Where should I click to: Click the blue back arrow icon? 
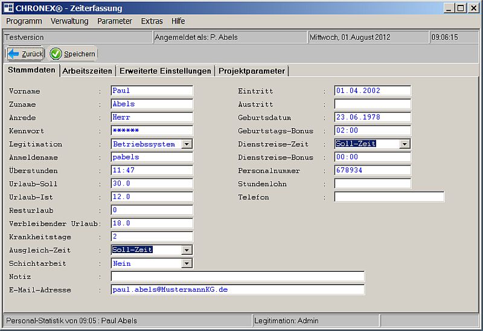13,54
